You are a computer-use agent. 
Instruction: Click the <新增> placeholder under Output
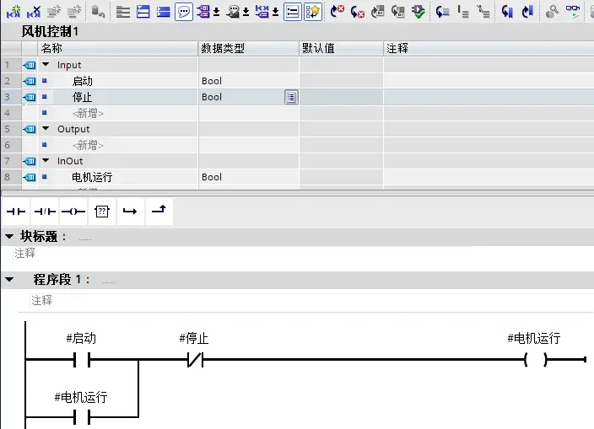tap(88, 145)
